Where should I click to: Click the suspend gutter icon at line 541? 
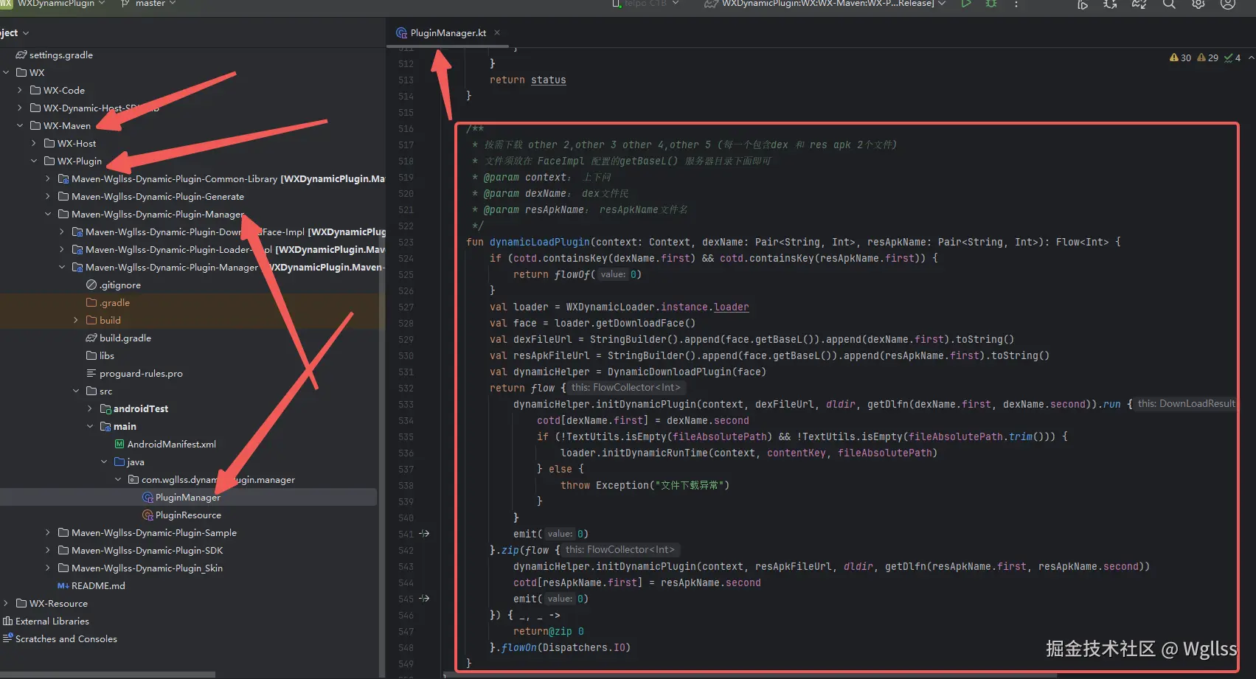[424, 534]
